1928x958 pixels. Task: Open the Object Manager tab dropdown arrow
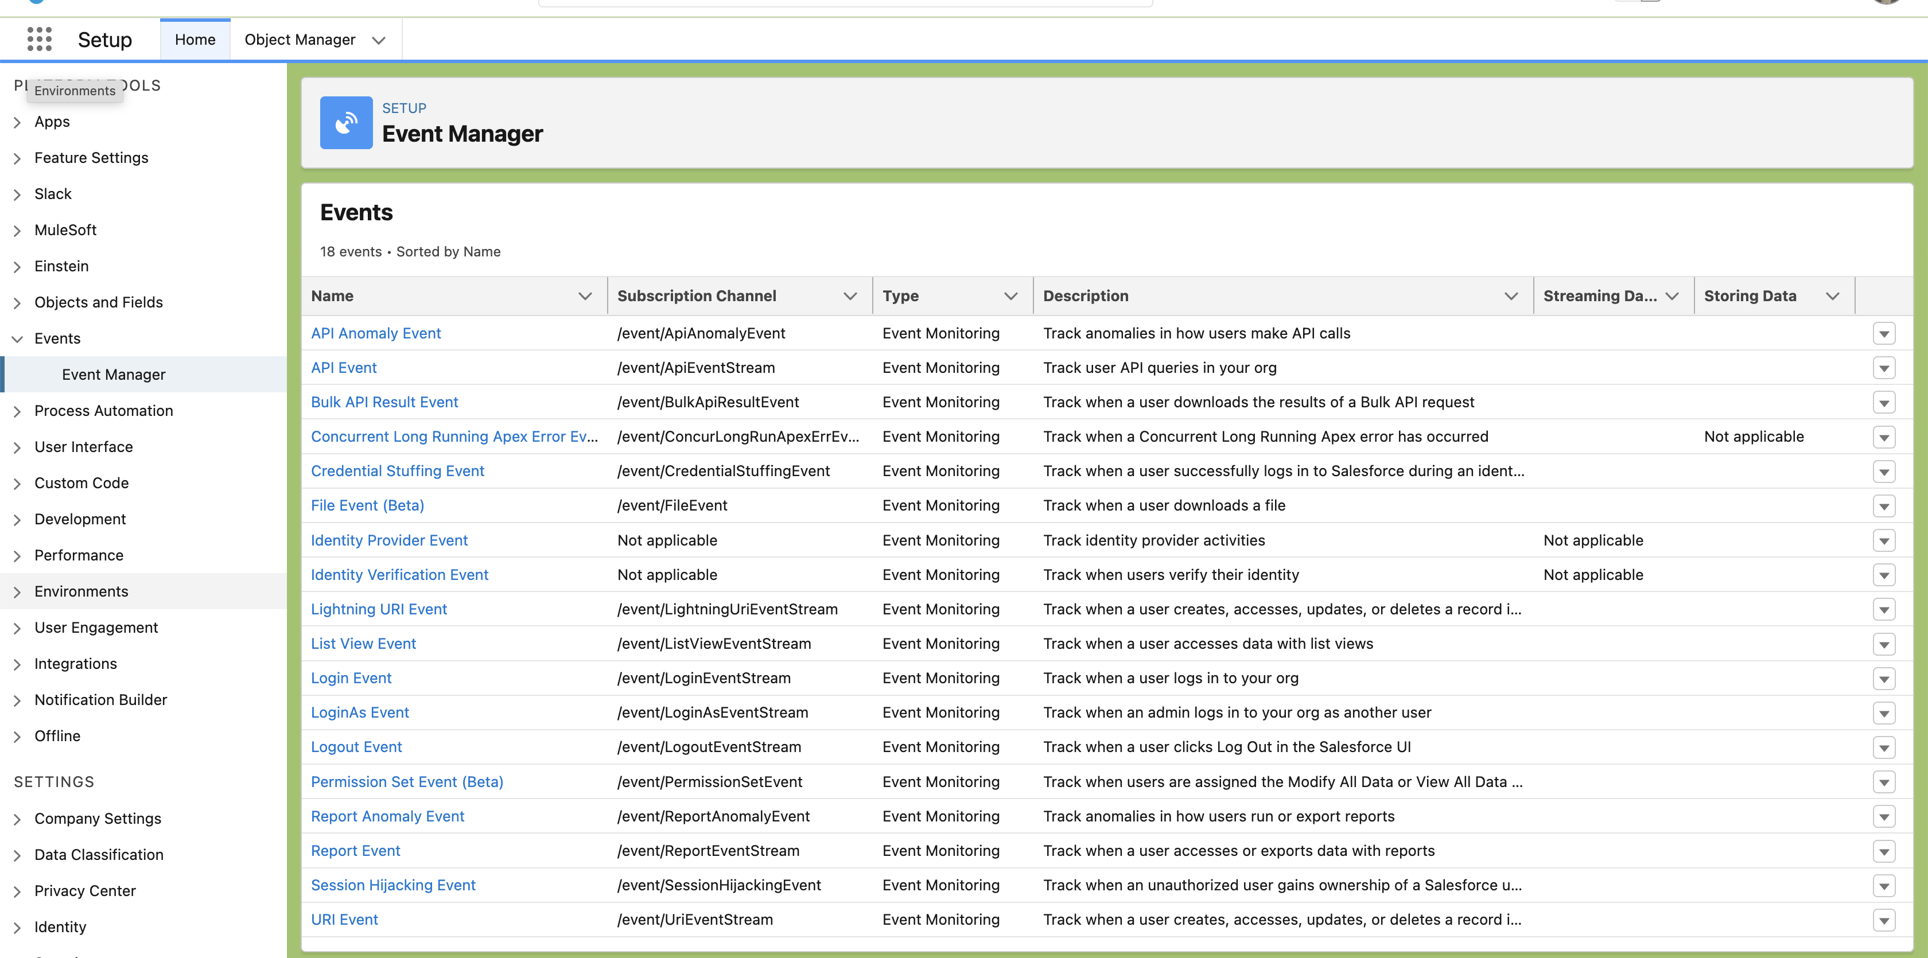[379, 40]
